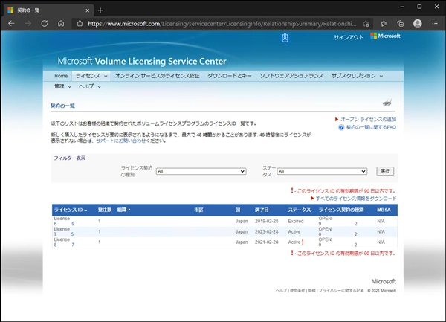Image resolution: width=446 pixels, height=322 pixels.
Task: Expand the ライセンス menu
Action: [x=91, y=76]
